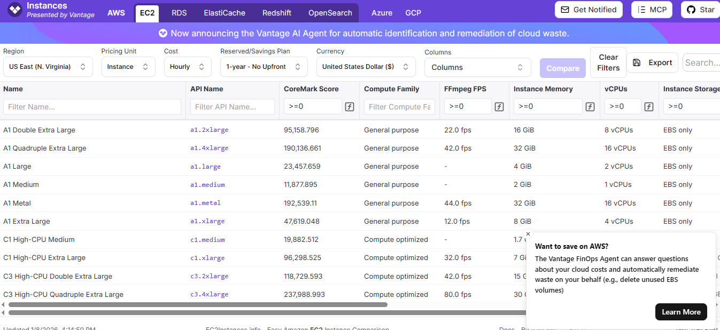
Task: Click the envelope icon in Get Notified
Action: tap(565, 10)
